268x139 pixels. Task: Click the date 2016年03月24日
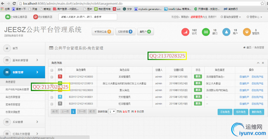178,83
